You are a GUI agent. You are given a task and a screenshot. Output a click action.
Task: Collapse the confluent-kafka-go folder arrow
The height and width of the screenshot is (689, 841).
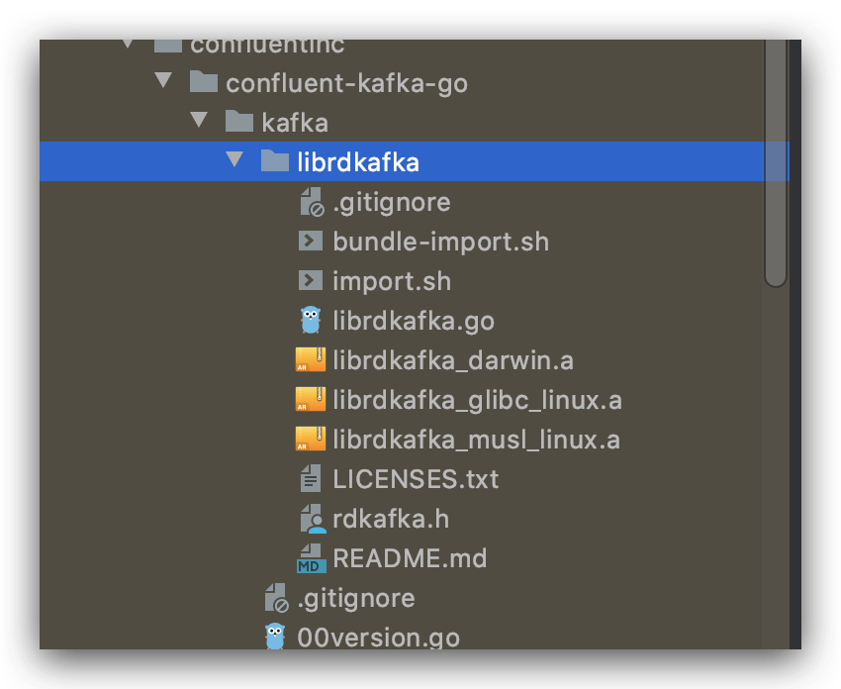(x=163, y=80)
